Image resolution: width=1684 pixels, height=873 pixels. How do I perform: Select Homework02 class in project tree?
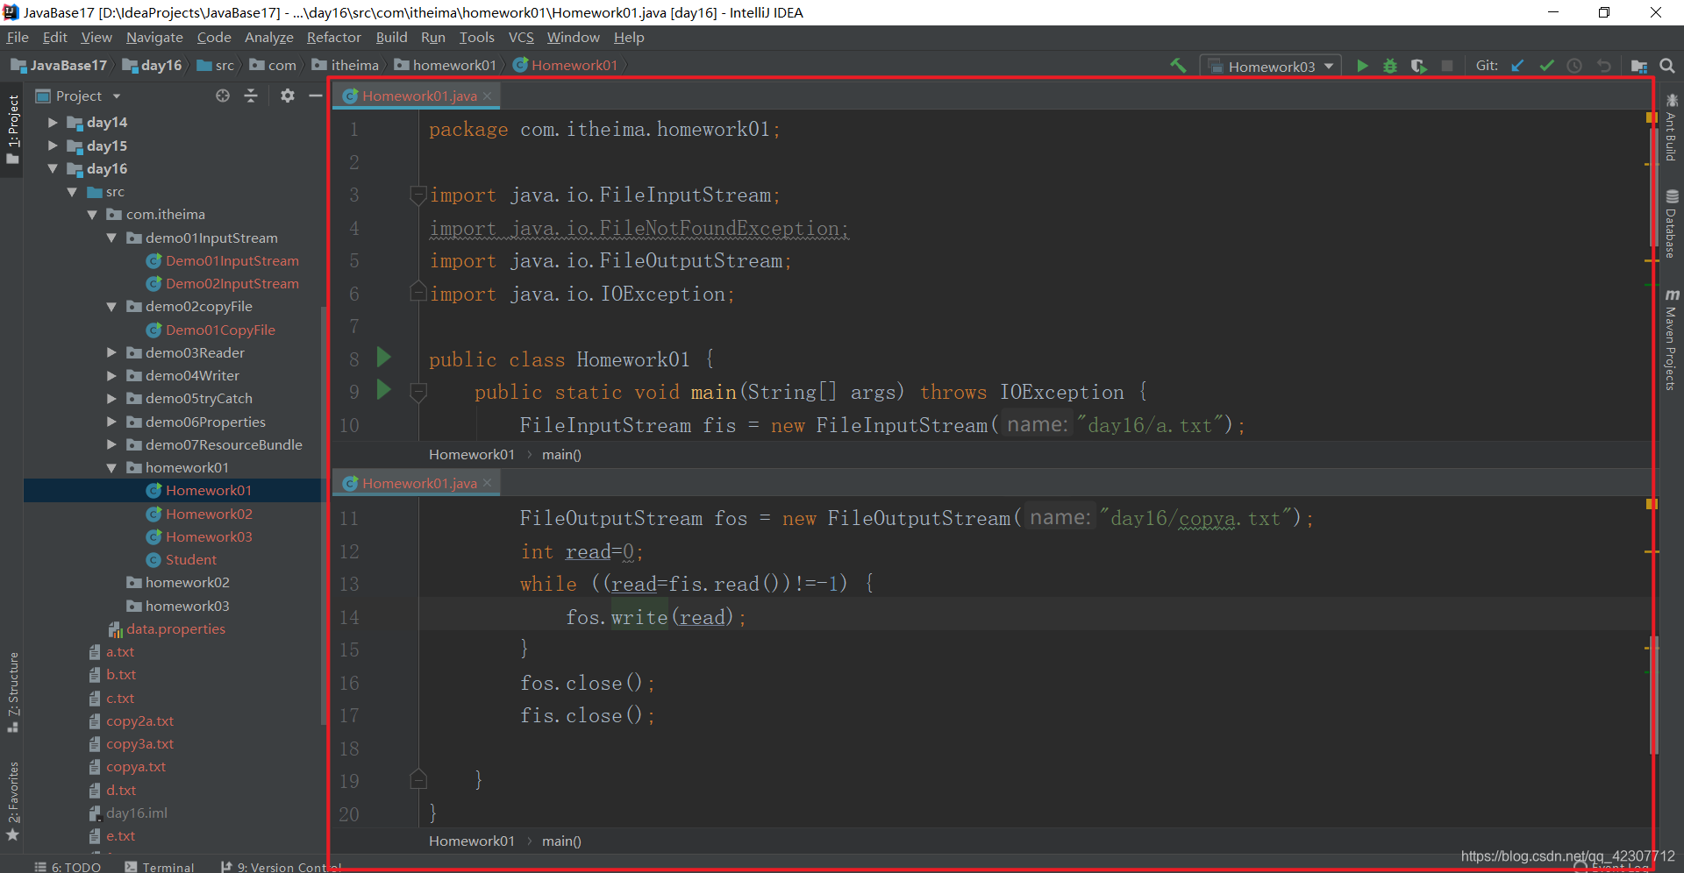(209, 514)
